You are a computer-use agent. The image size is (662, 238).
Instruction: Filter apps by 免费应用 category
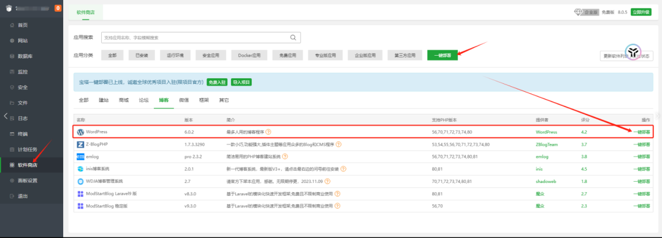(287, 55)
